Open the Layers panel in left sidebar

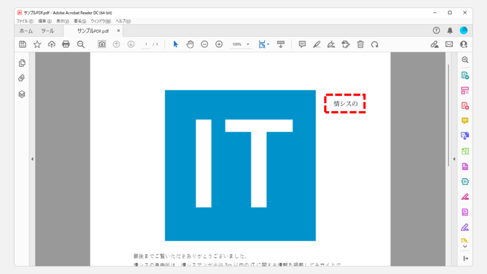(22, 94)
